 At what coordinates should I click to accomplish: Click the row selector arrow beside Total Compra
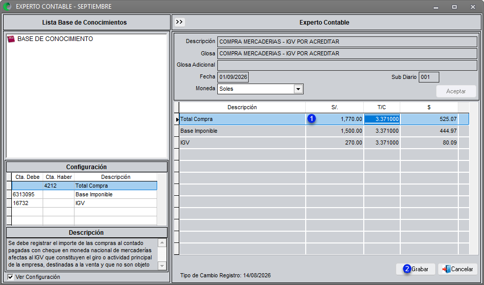(x=177, y=119)
